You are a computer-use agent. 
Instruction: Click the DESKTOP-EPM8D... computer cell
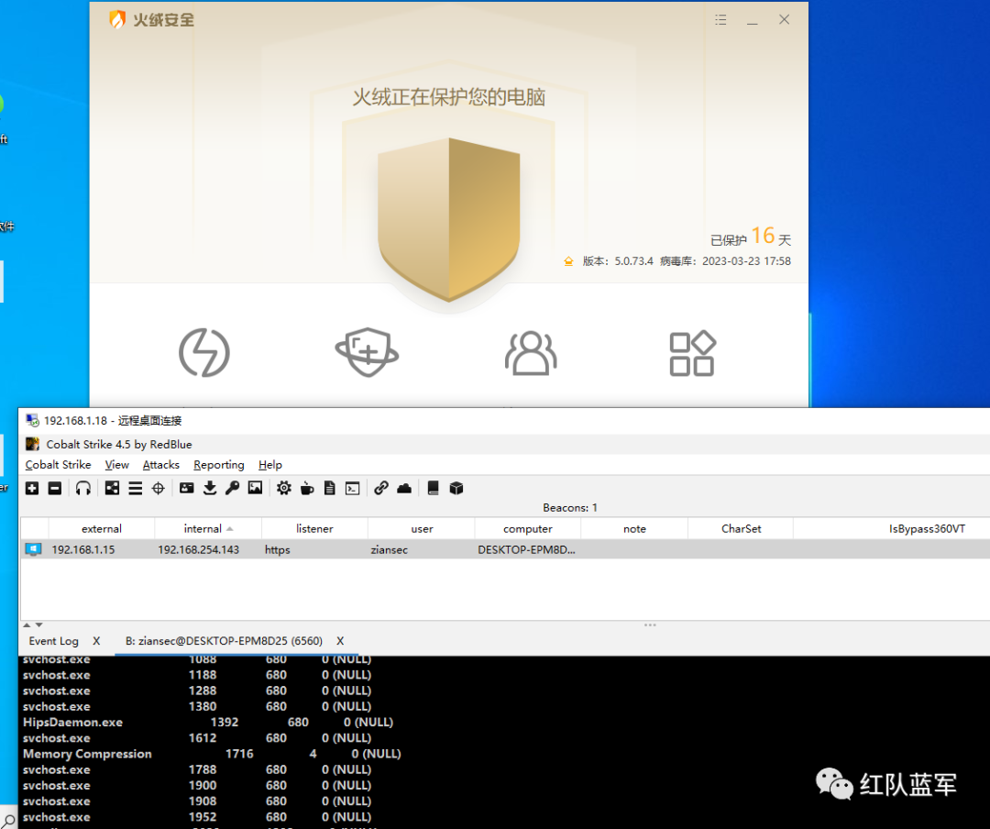[x=526, y=549]
